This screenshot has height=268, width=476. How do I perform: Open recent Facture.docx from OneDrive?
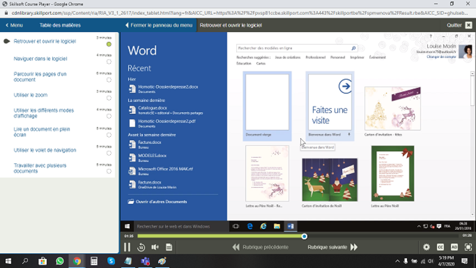coord(153,185)
